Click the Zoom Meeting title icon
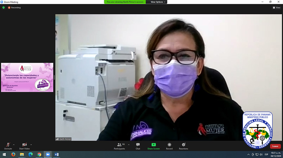 [2, 2]
